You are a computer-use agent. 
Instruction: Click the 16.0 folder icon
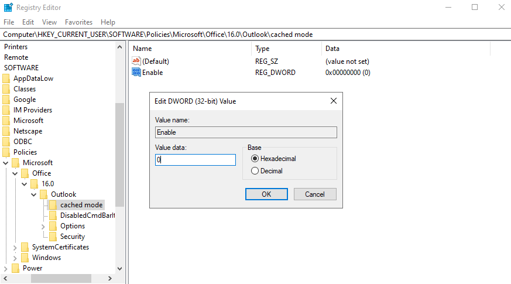click(34, 184)
